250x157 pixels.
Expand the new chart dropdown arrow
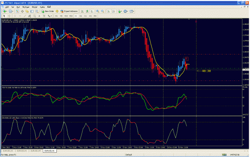click(6, 11)
